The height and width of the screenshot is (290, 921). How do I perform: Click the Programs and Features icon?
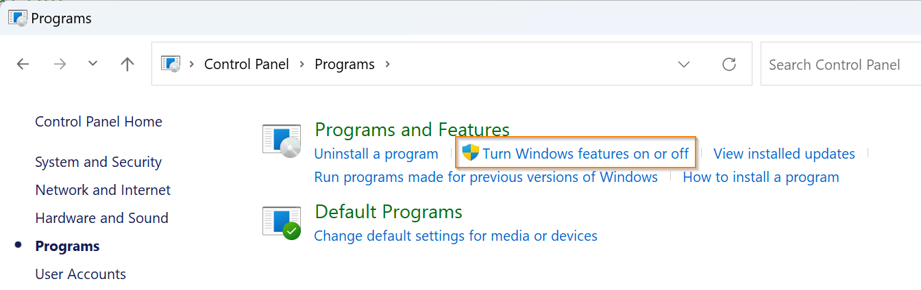(282, 142)
